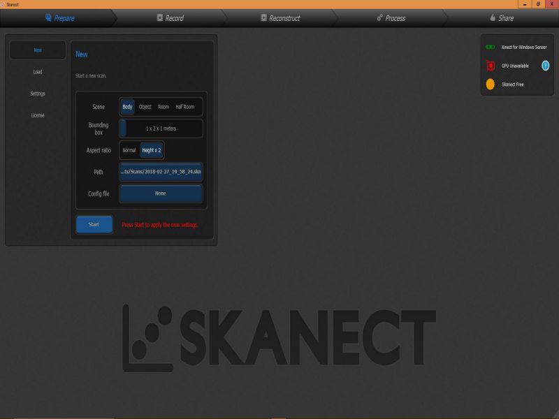Viewport: 559px width, 419px height.
Task: Minimize the Skanect window
Action: pos(525,4)
